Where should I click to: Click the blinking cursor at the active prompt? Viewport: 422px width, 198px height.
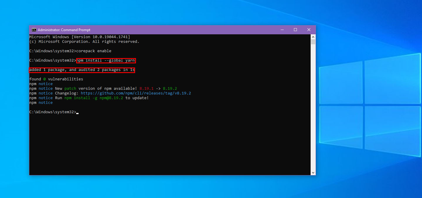pos(77,112)
